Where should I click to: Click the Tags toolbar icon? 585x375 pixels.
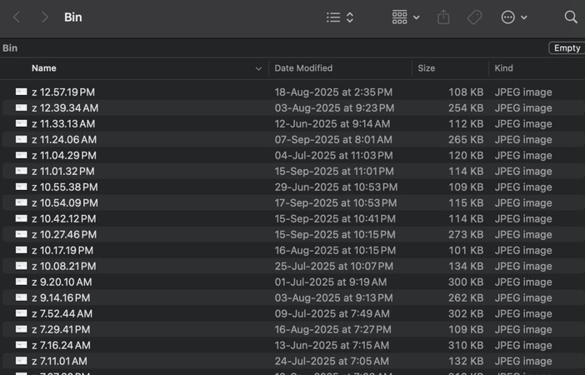coord(474,17)
